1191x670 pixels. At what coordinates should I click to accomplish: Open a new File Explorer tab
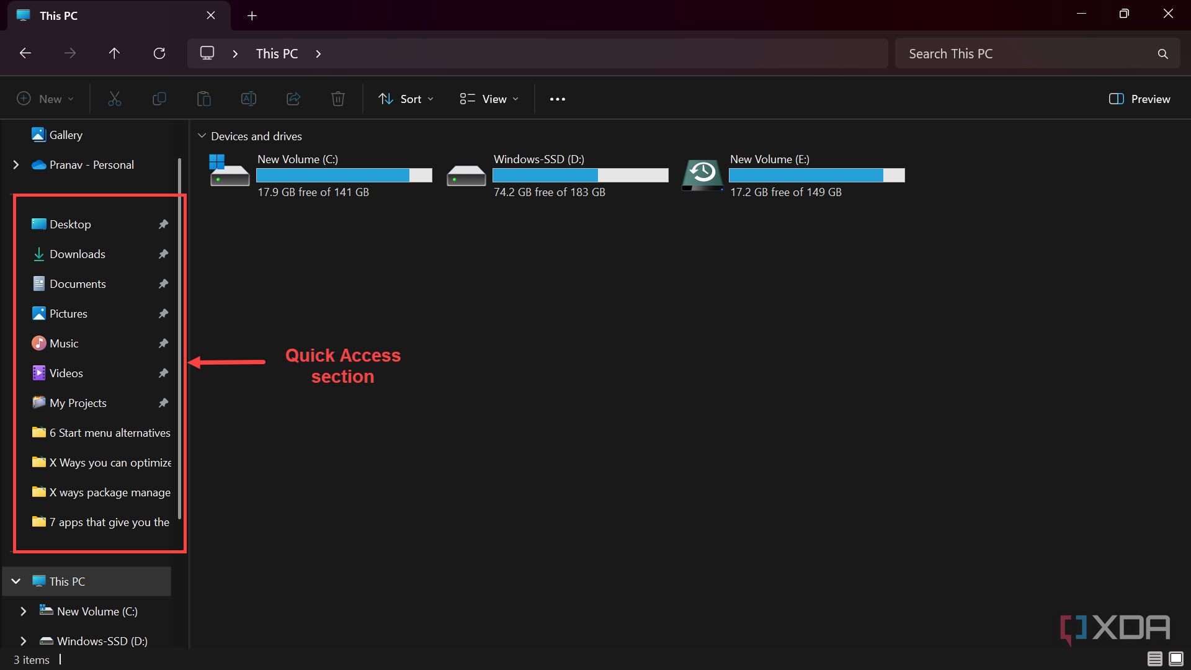(252, 16)
